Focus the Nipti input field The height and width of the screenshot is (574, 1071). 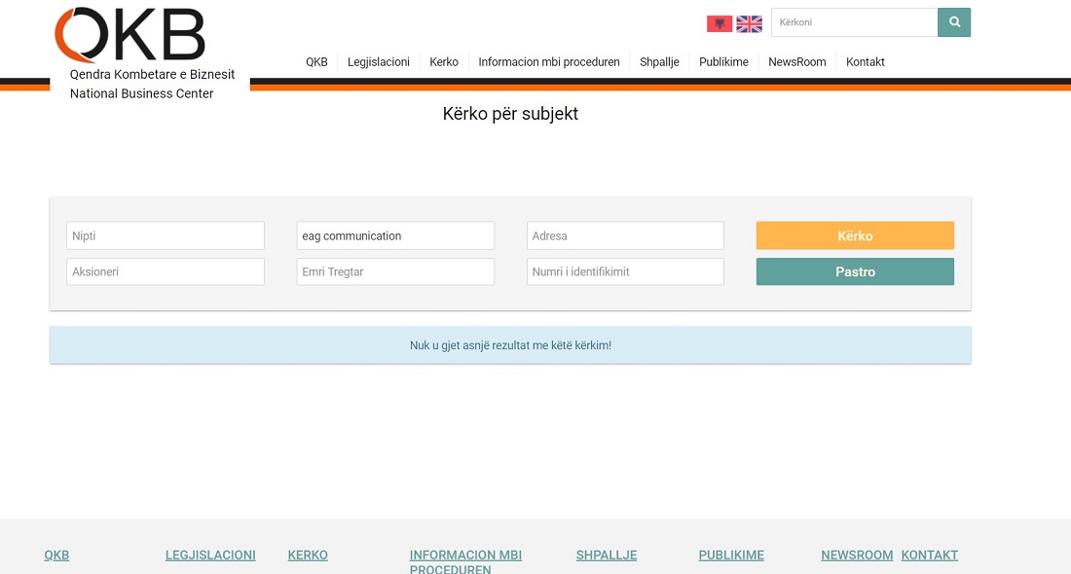pyautogui.click(x=166, y=235)
